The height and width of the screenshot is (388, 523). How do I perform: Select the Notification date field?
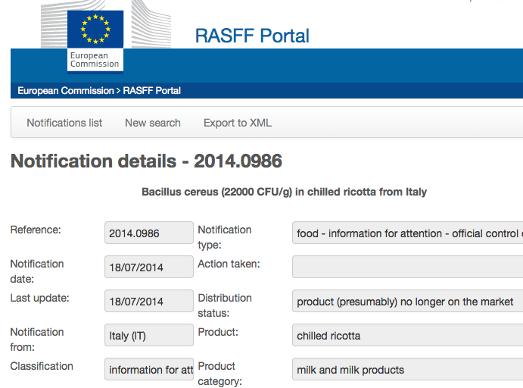tap(149, 268)
